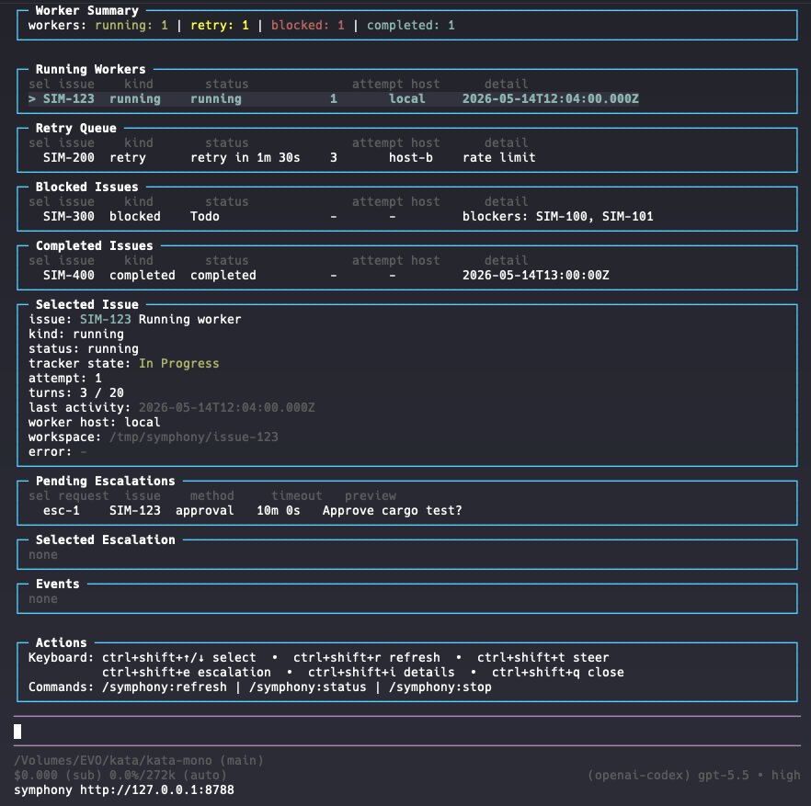Click the 'running: 1' summary count
Image resolution: width=811 pixels, height=806 pixels.
pyautogui.click(x=131, y=26)
